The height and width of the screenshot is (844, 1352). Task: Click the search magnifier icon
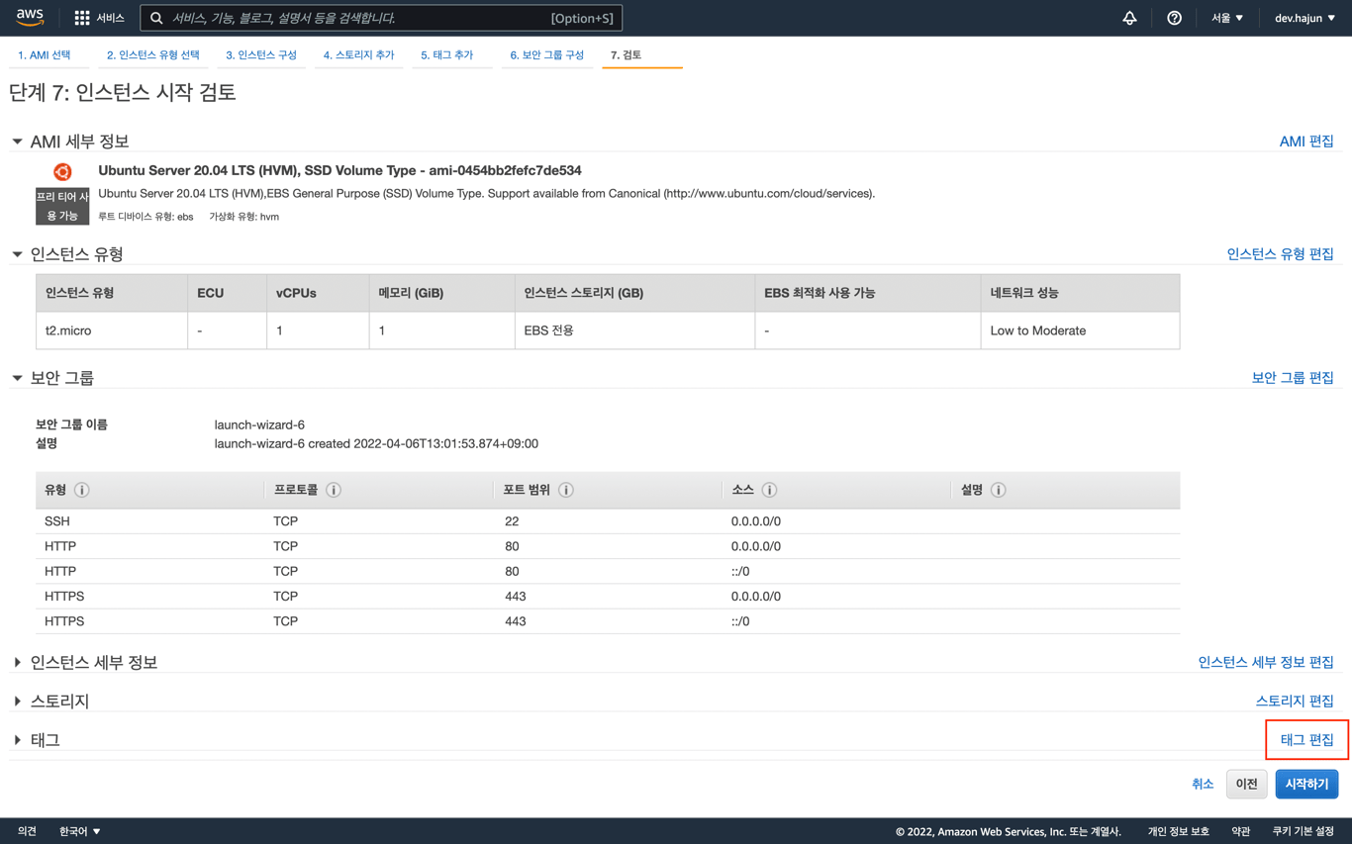(156, 18)
